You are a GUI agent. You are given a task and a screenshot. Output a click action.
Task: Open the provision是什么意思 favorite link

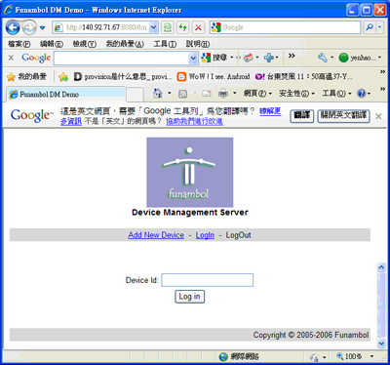tap(123, 77)
